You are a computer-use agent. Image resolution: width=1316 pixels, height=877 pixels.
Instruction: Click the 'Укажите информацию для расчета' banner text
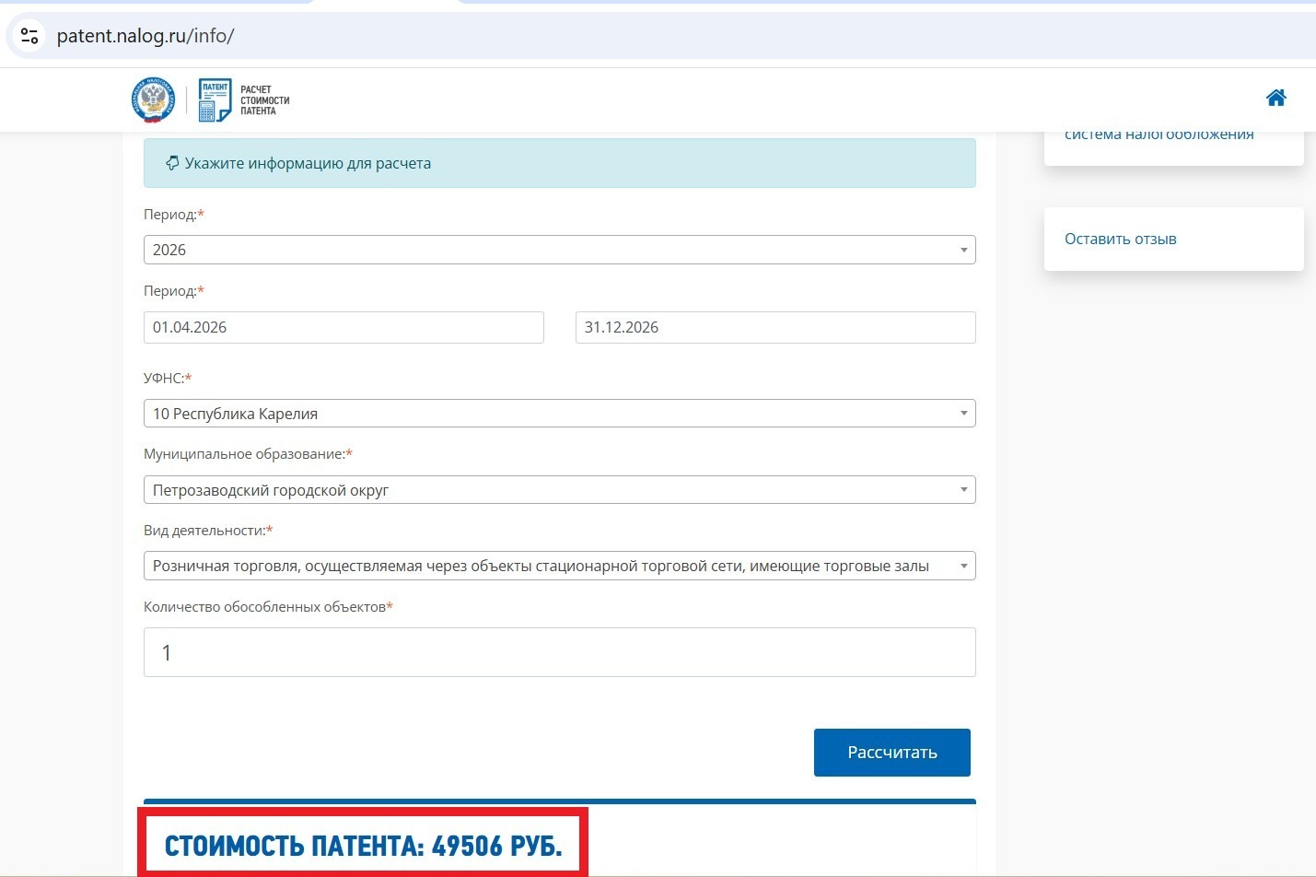coord(308,163)
